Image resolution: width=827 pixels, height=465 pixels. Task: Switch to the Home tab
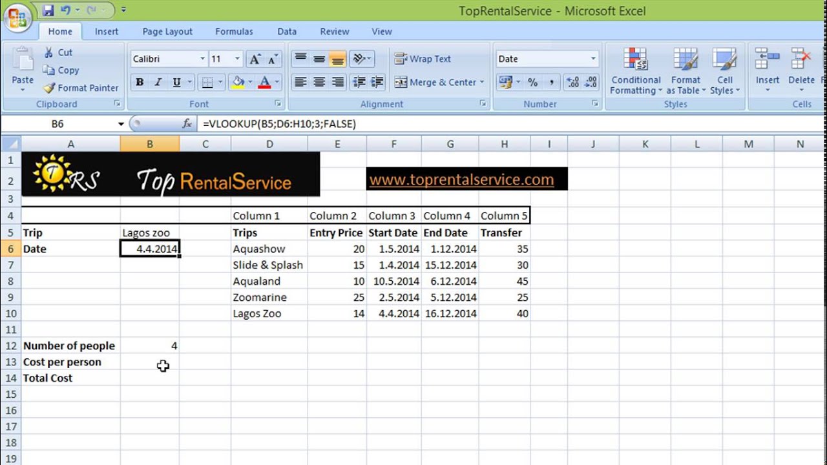(60, 31)
